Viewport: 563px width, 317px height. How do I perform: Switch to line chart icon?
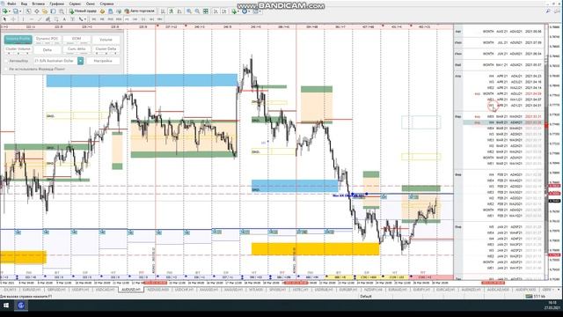(x=179, y=11)
